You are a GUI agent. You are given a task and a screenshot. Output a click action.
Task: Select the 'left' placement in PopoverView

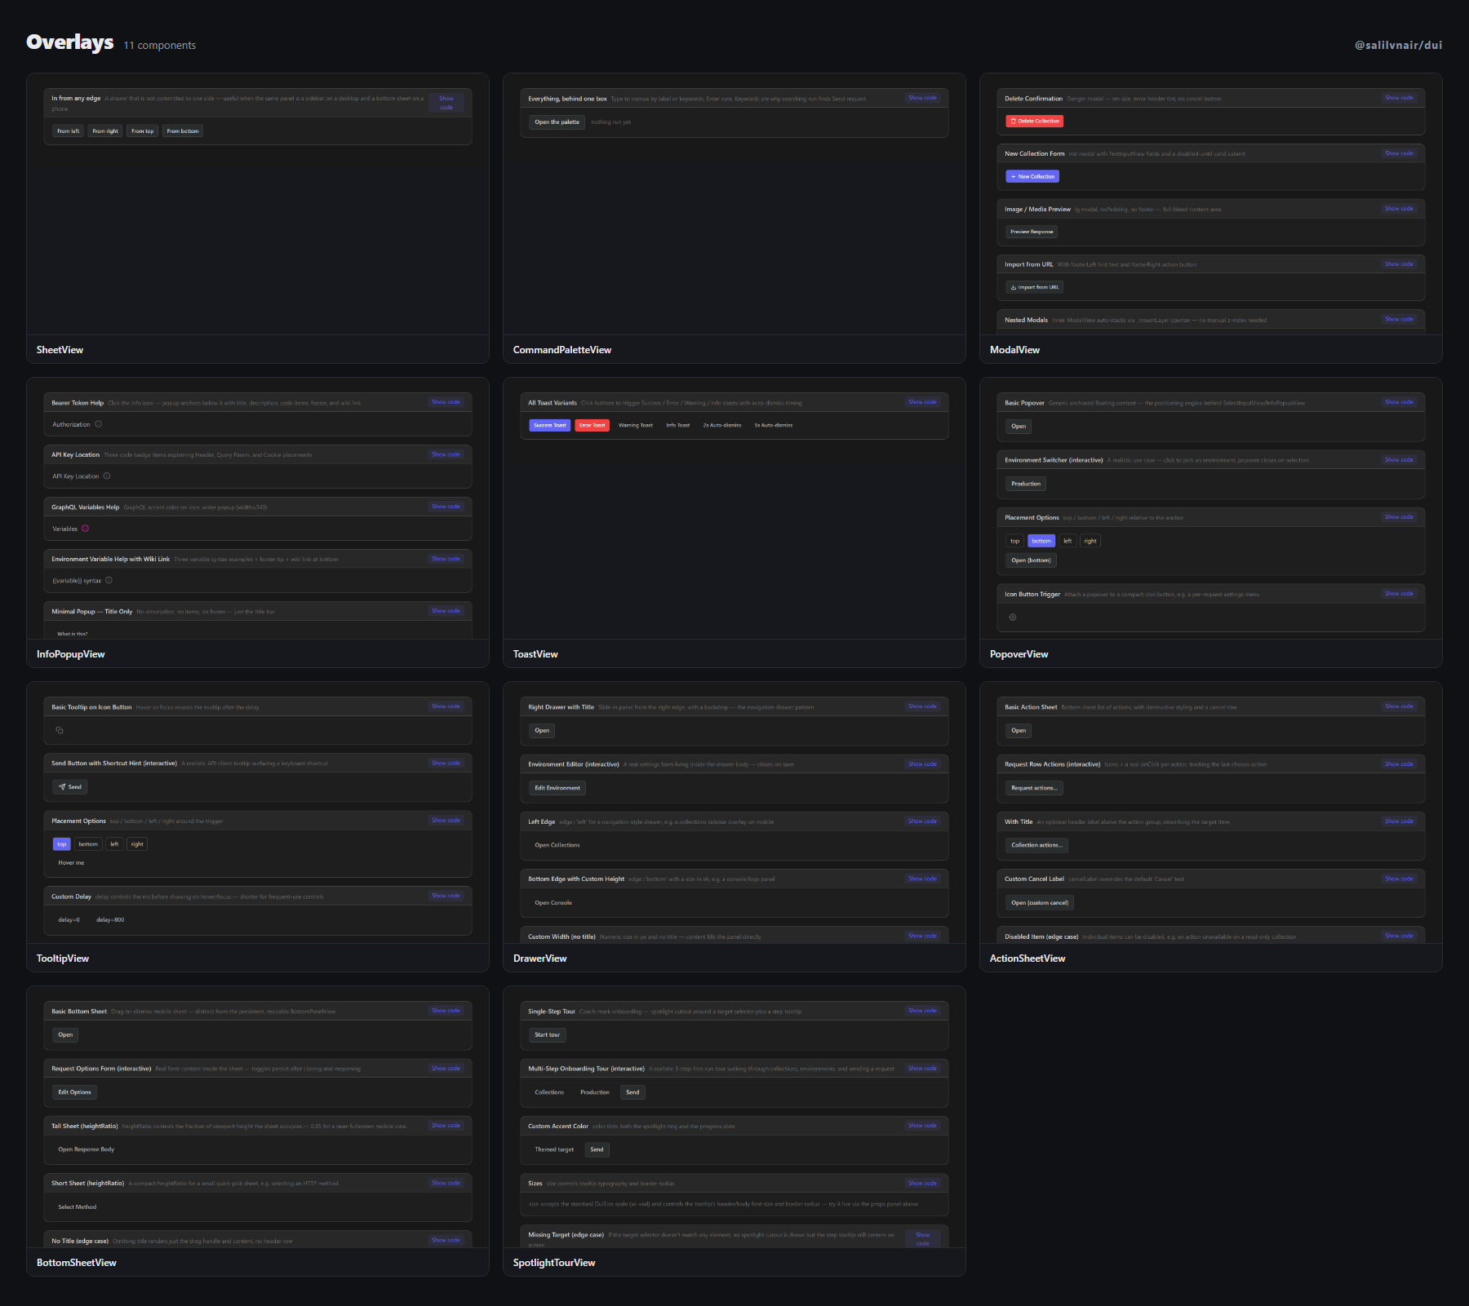(1067, 541)
